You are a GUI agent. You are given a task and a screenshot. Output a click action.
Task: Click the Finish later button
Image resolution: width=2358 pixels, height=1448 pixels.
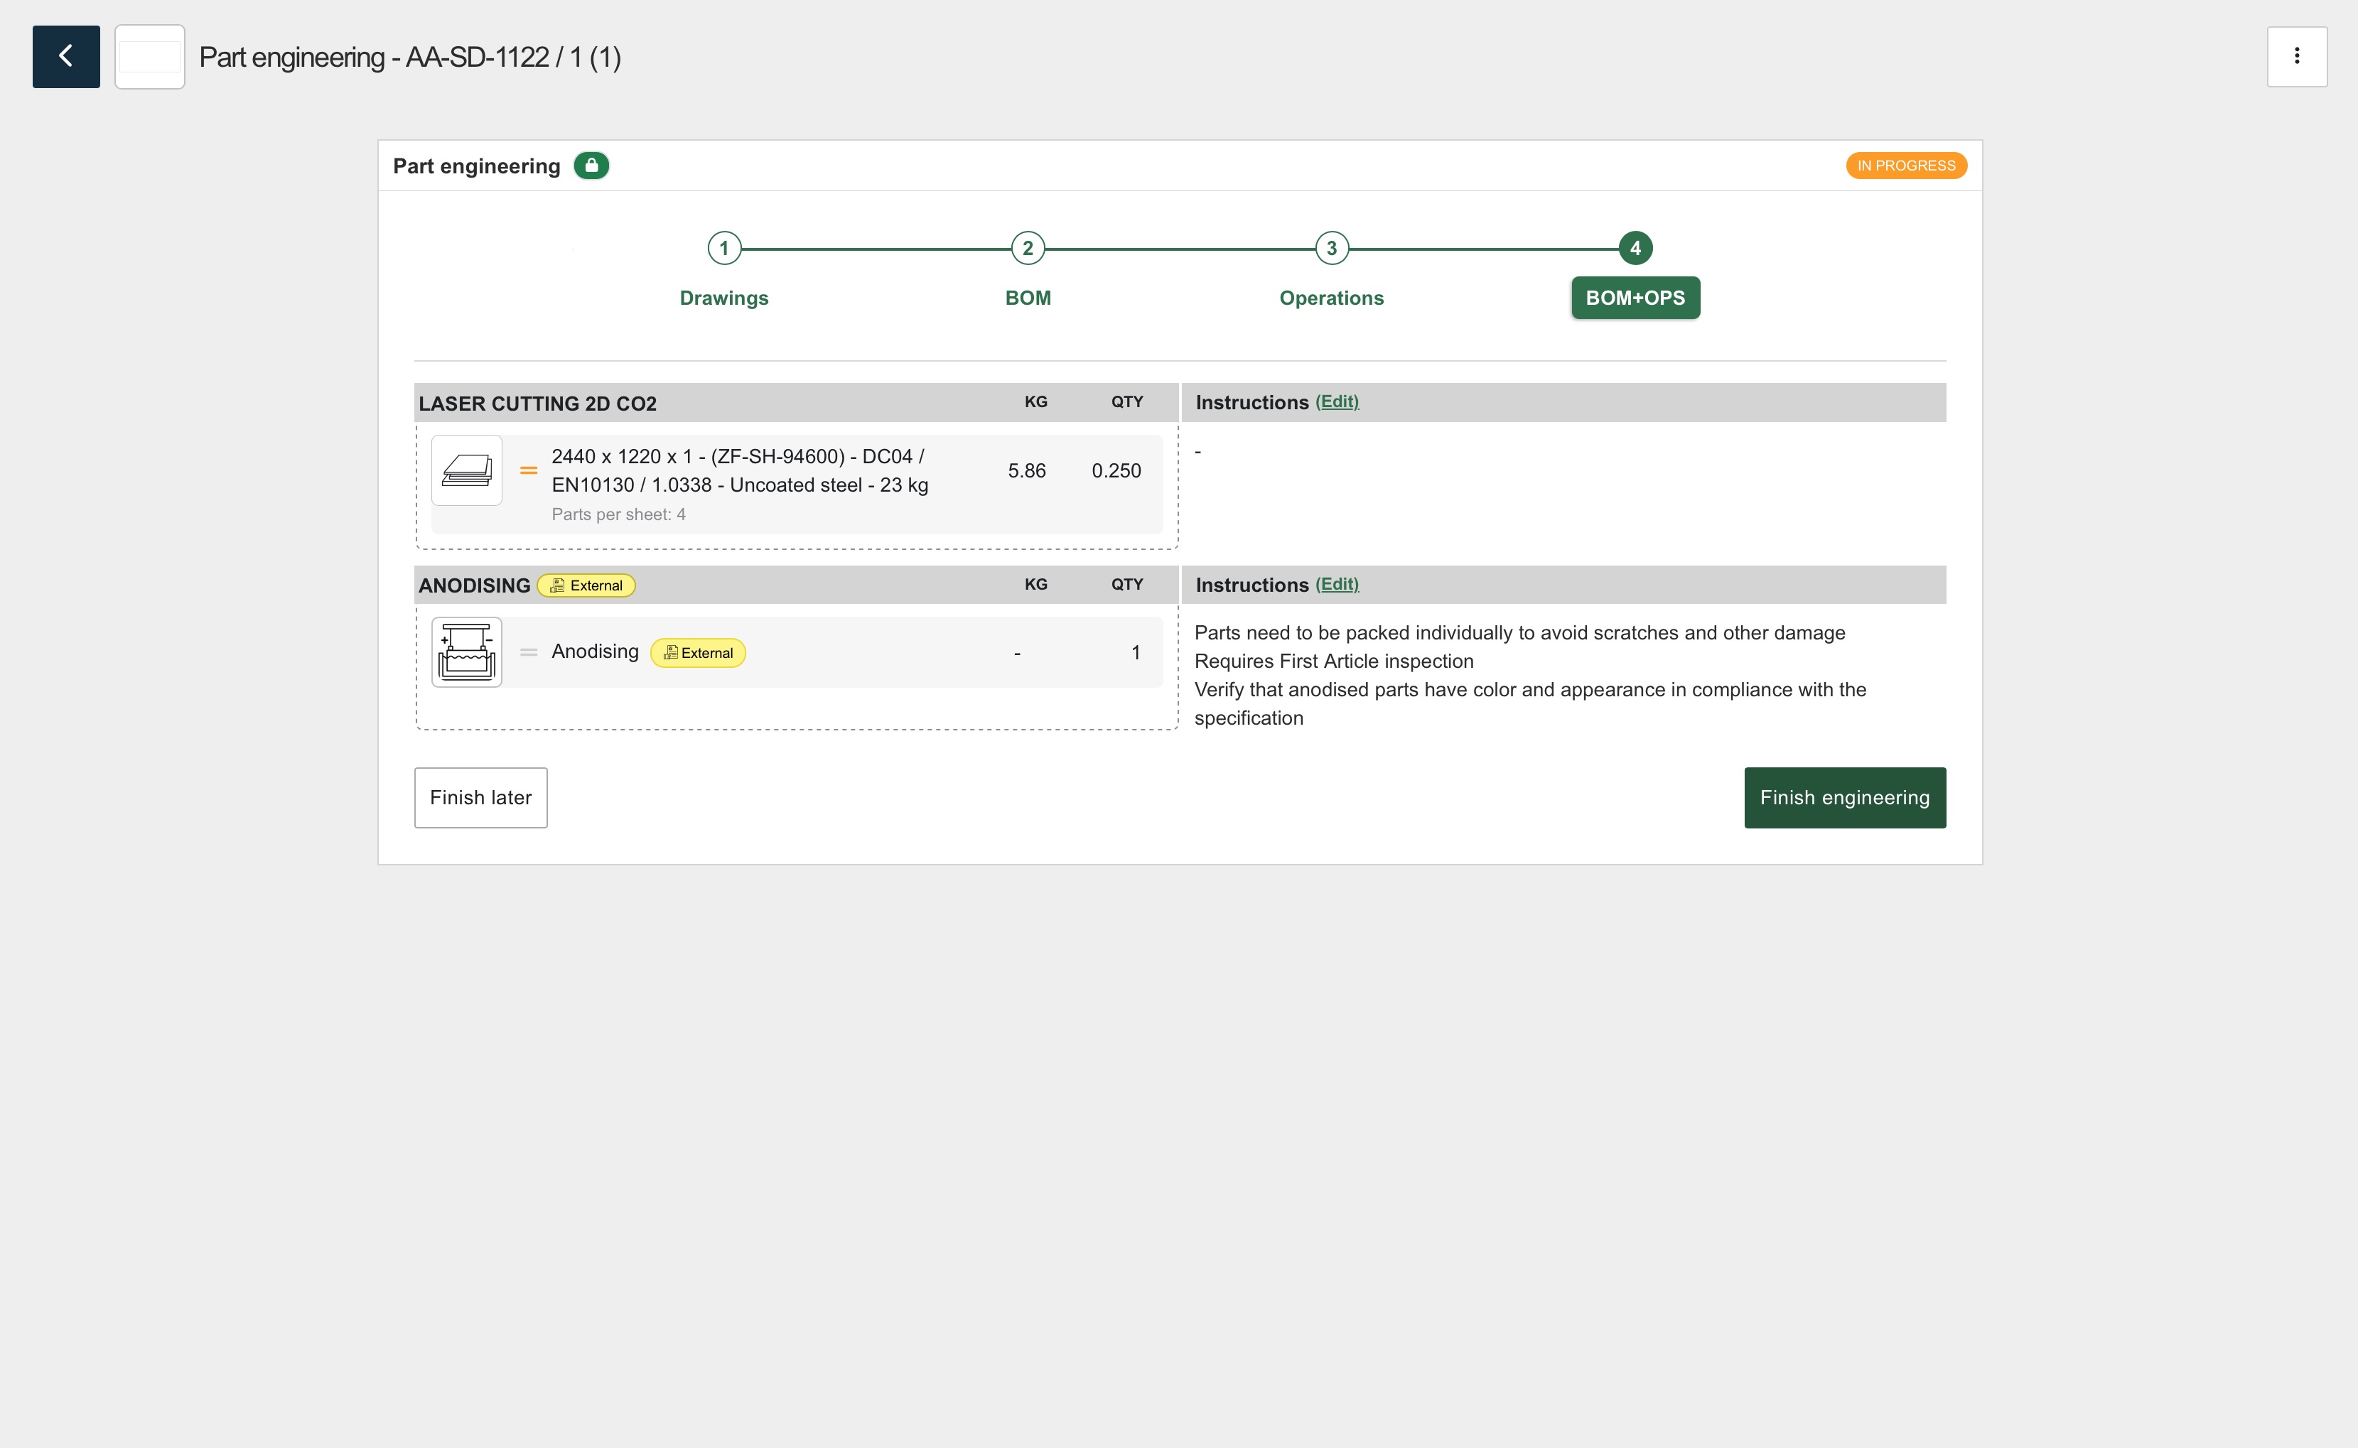(481, 798)
